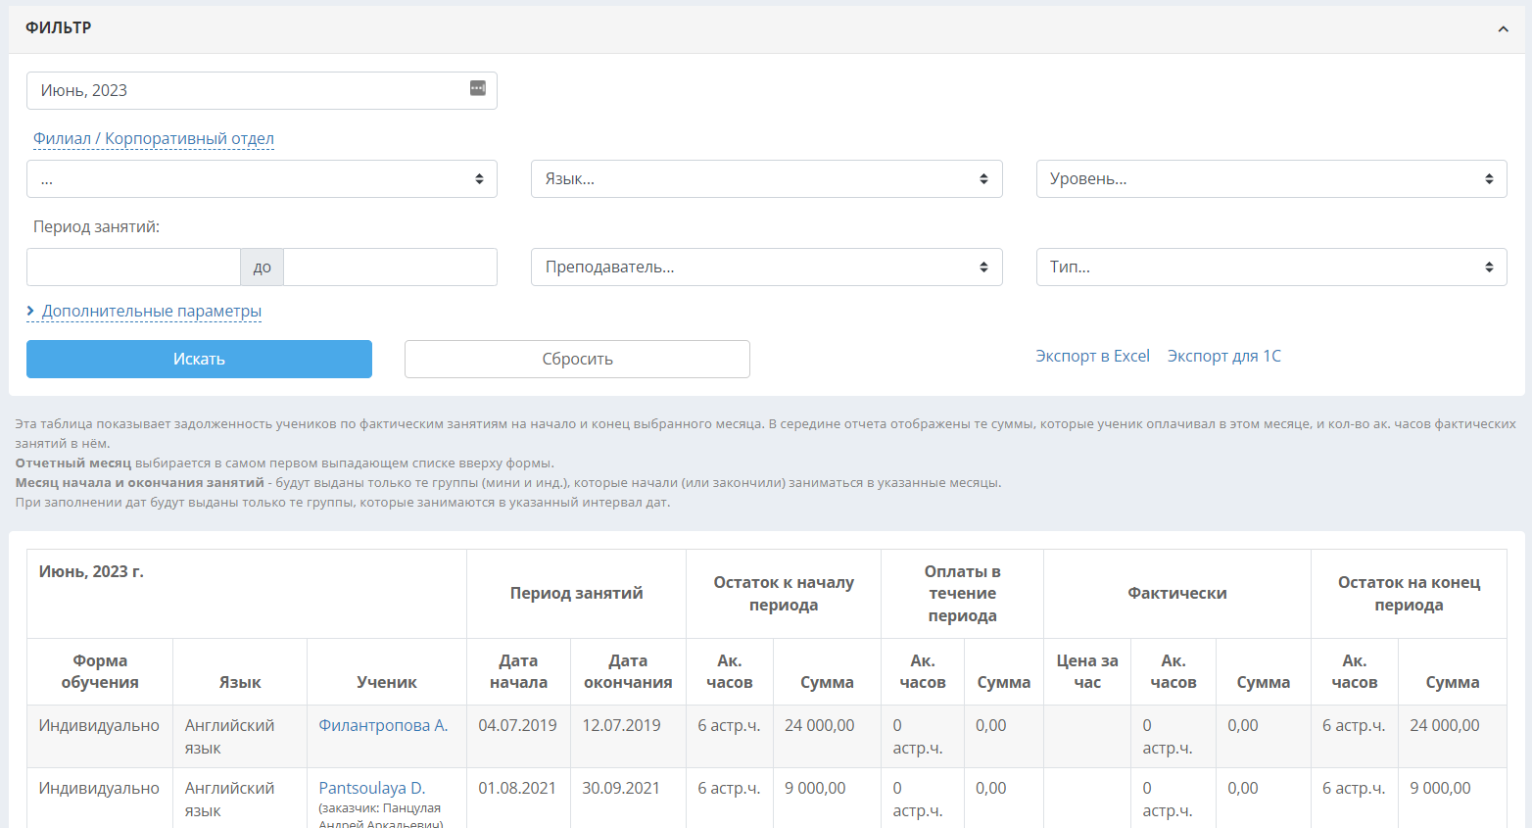
Task: Click the Оплаты в течение периода header
Action: tap(962, 594)
